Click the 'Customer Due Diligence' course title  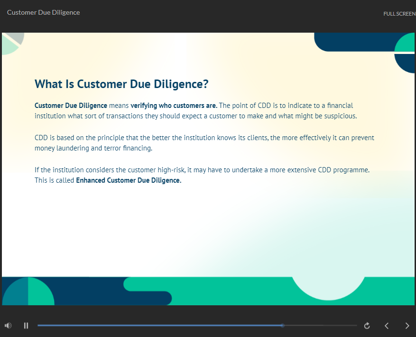click(x=44, y=12)
